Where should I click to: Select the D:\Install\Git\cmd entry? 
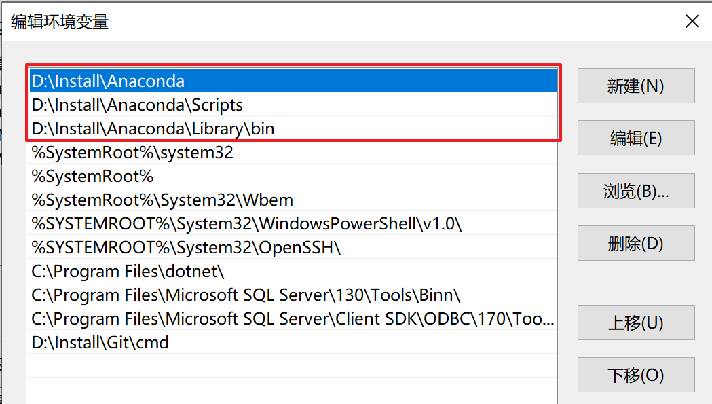point(293,342)
